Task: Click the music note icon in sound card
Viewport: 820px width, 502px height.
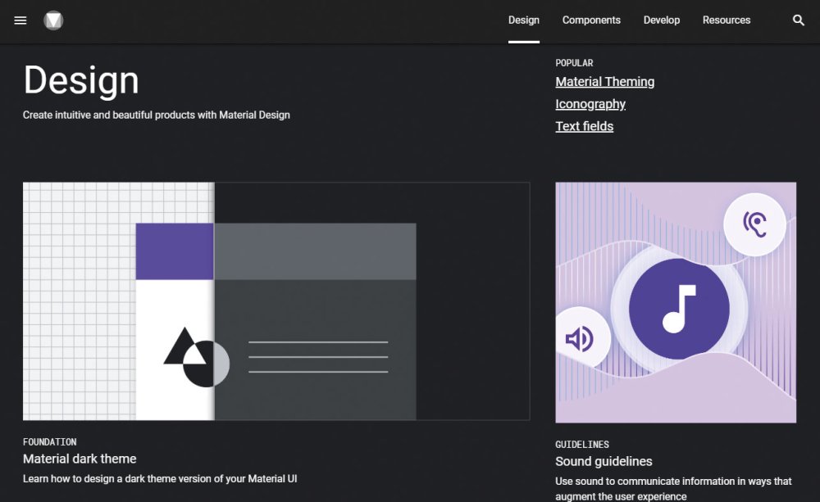Action: click(x=679, y=309)
